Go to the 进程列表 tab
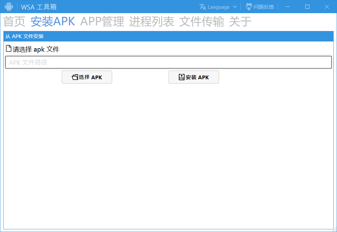337x232 pixels. pyautogui.click(x=152, y=22)
